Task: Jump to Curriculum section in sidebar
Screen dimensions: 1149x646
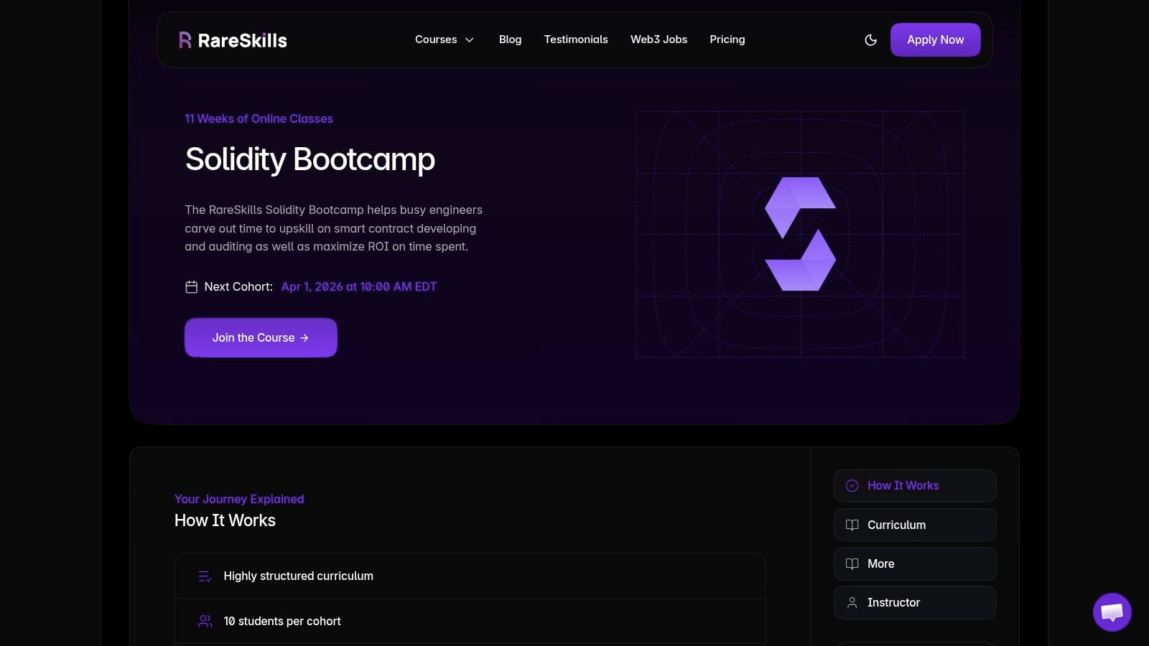Action: [915, 525]
